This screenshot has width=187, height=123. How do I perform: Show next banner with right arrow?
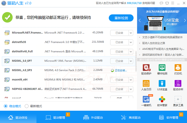185,20
